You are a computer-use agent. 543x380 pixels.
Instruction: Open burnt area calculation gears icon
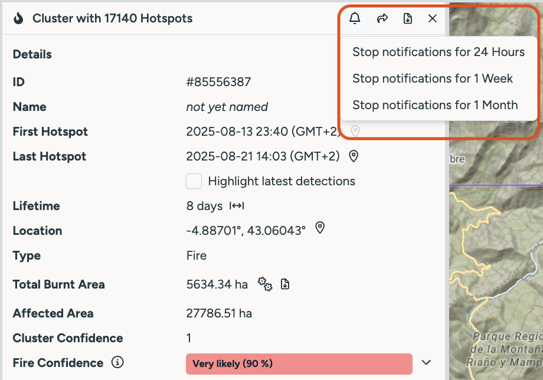click(x=265, y=284)
